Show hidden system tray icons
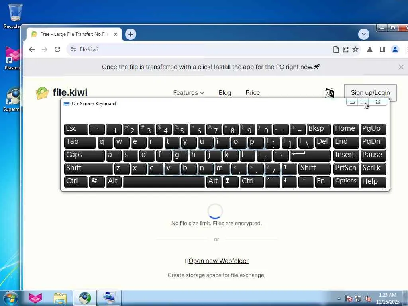 (x=339, y=299)
